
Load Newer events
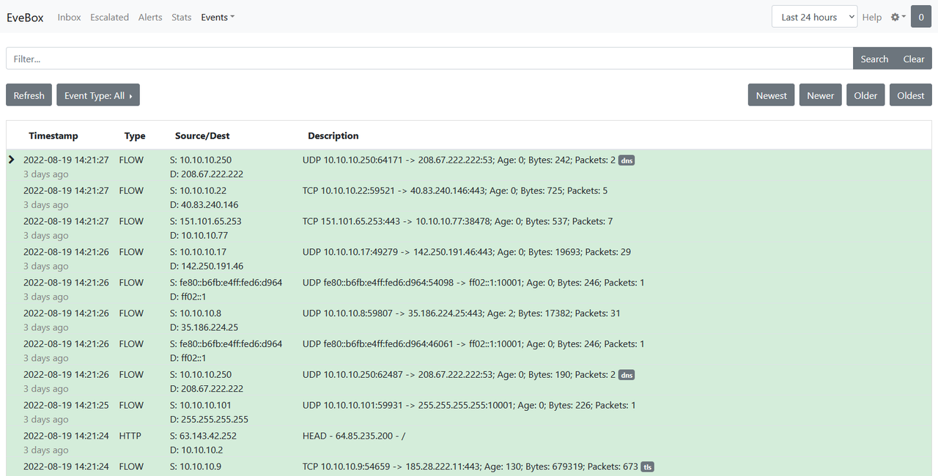(x=821, y=95)
